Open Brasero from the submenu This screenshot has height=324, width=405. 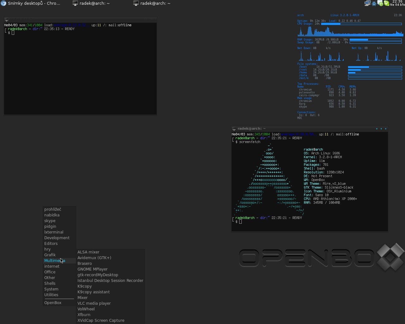click(x=111, y=264)
